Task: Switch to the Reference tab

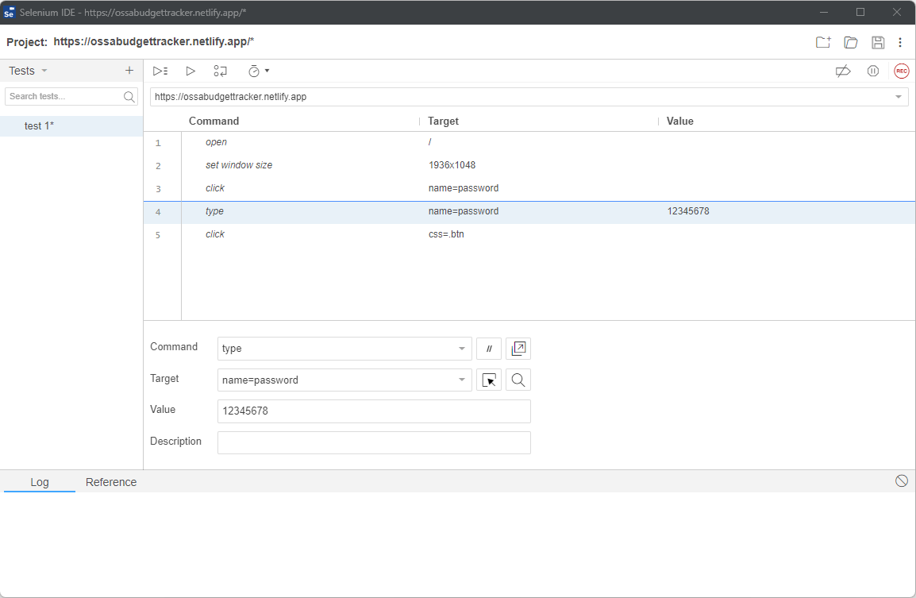Action: pyautogui.click(x=111, y=482)
